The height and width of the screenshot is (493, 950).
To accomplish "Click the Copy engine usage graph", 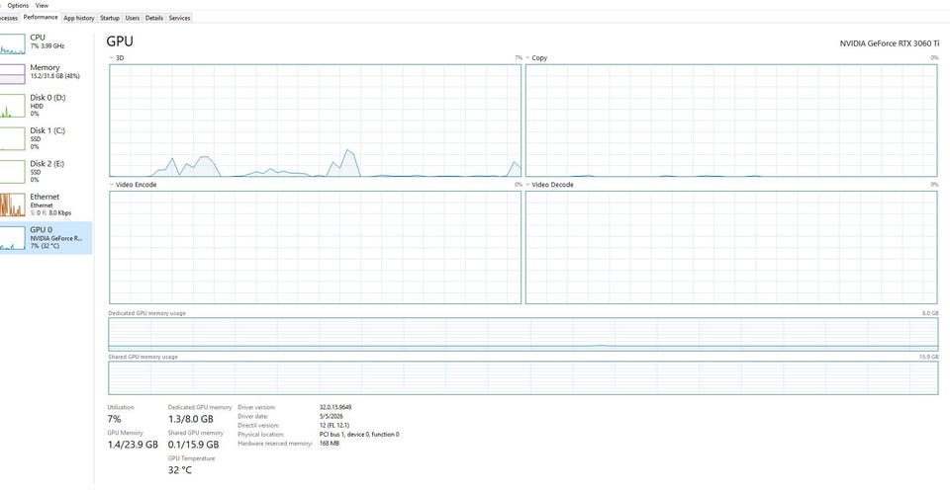I will pos(731,121).
